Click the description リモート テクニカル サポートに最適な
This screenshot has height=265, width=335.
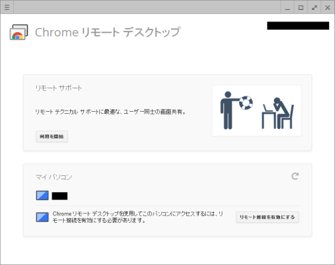click(111, 112)
